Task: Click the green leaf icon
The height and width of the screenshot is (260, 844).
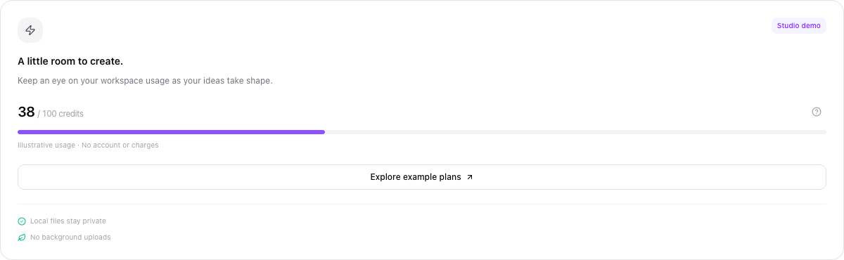Action: (22, 238)
